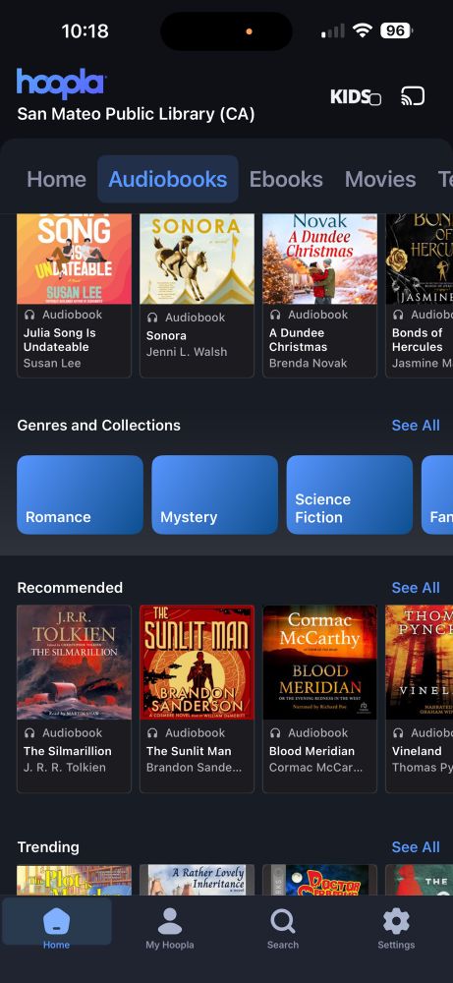
Task: Open the hoopla logo home
Action: (61, 84)
